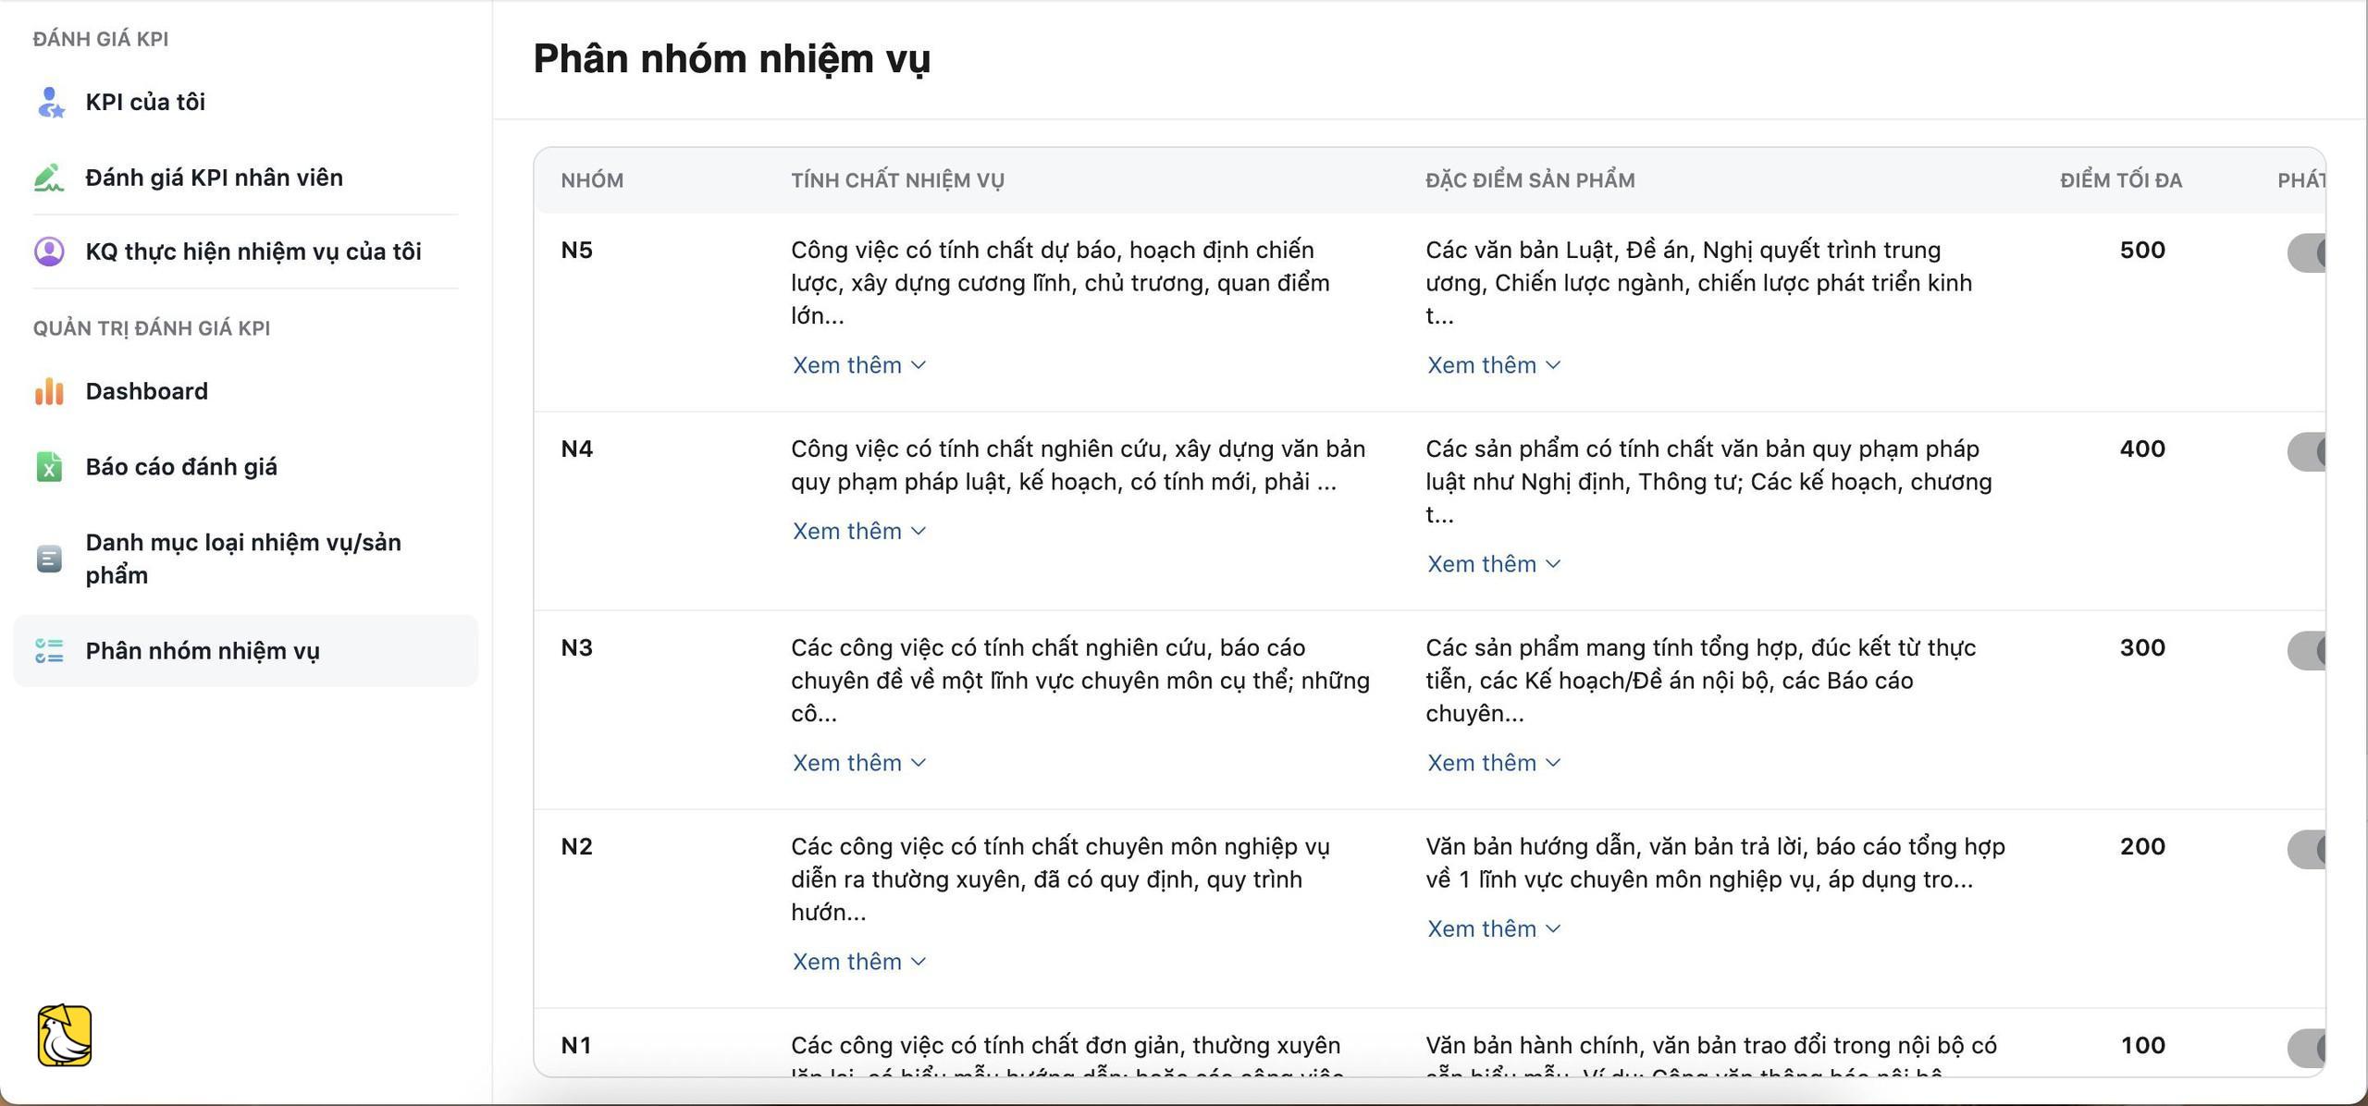Select Phân nhóm nhiệm vụ menu item

point(245,651)
